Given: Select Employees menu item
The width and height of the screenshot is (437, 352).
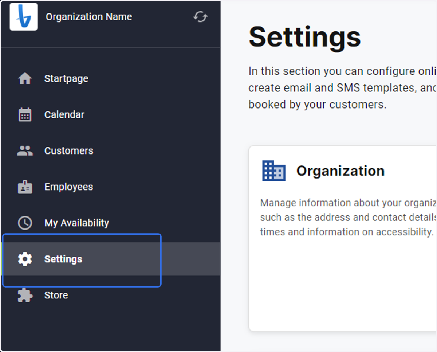Looking at the screenshot, I should click(x=111, y=187).
